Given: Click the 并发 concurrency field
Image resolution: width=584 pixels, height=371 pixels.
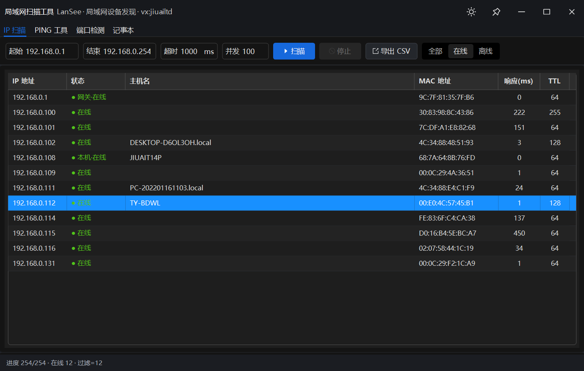Looking at the screenshot, I should 245,51.
